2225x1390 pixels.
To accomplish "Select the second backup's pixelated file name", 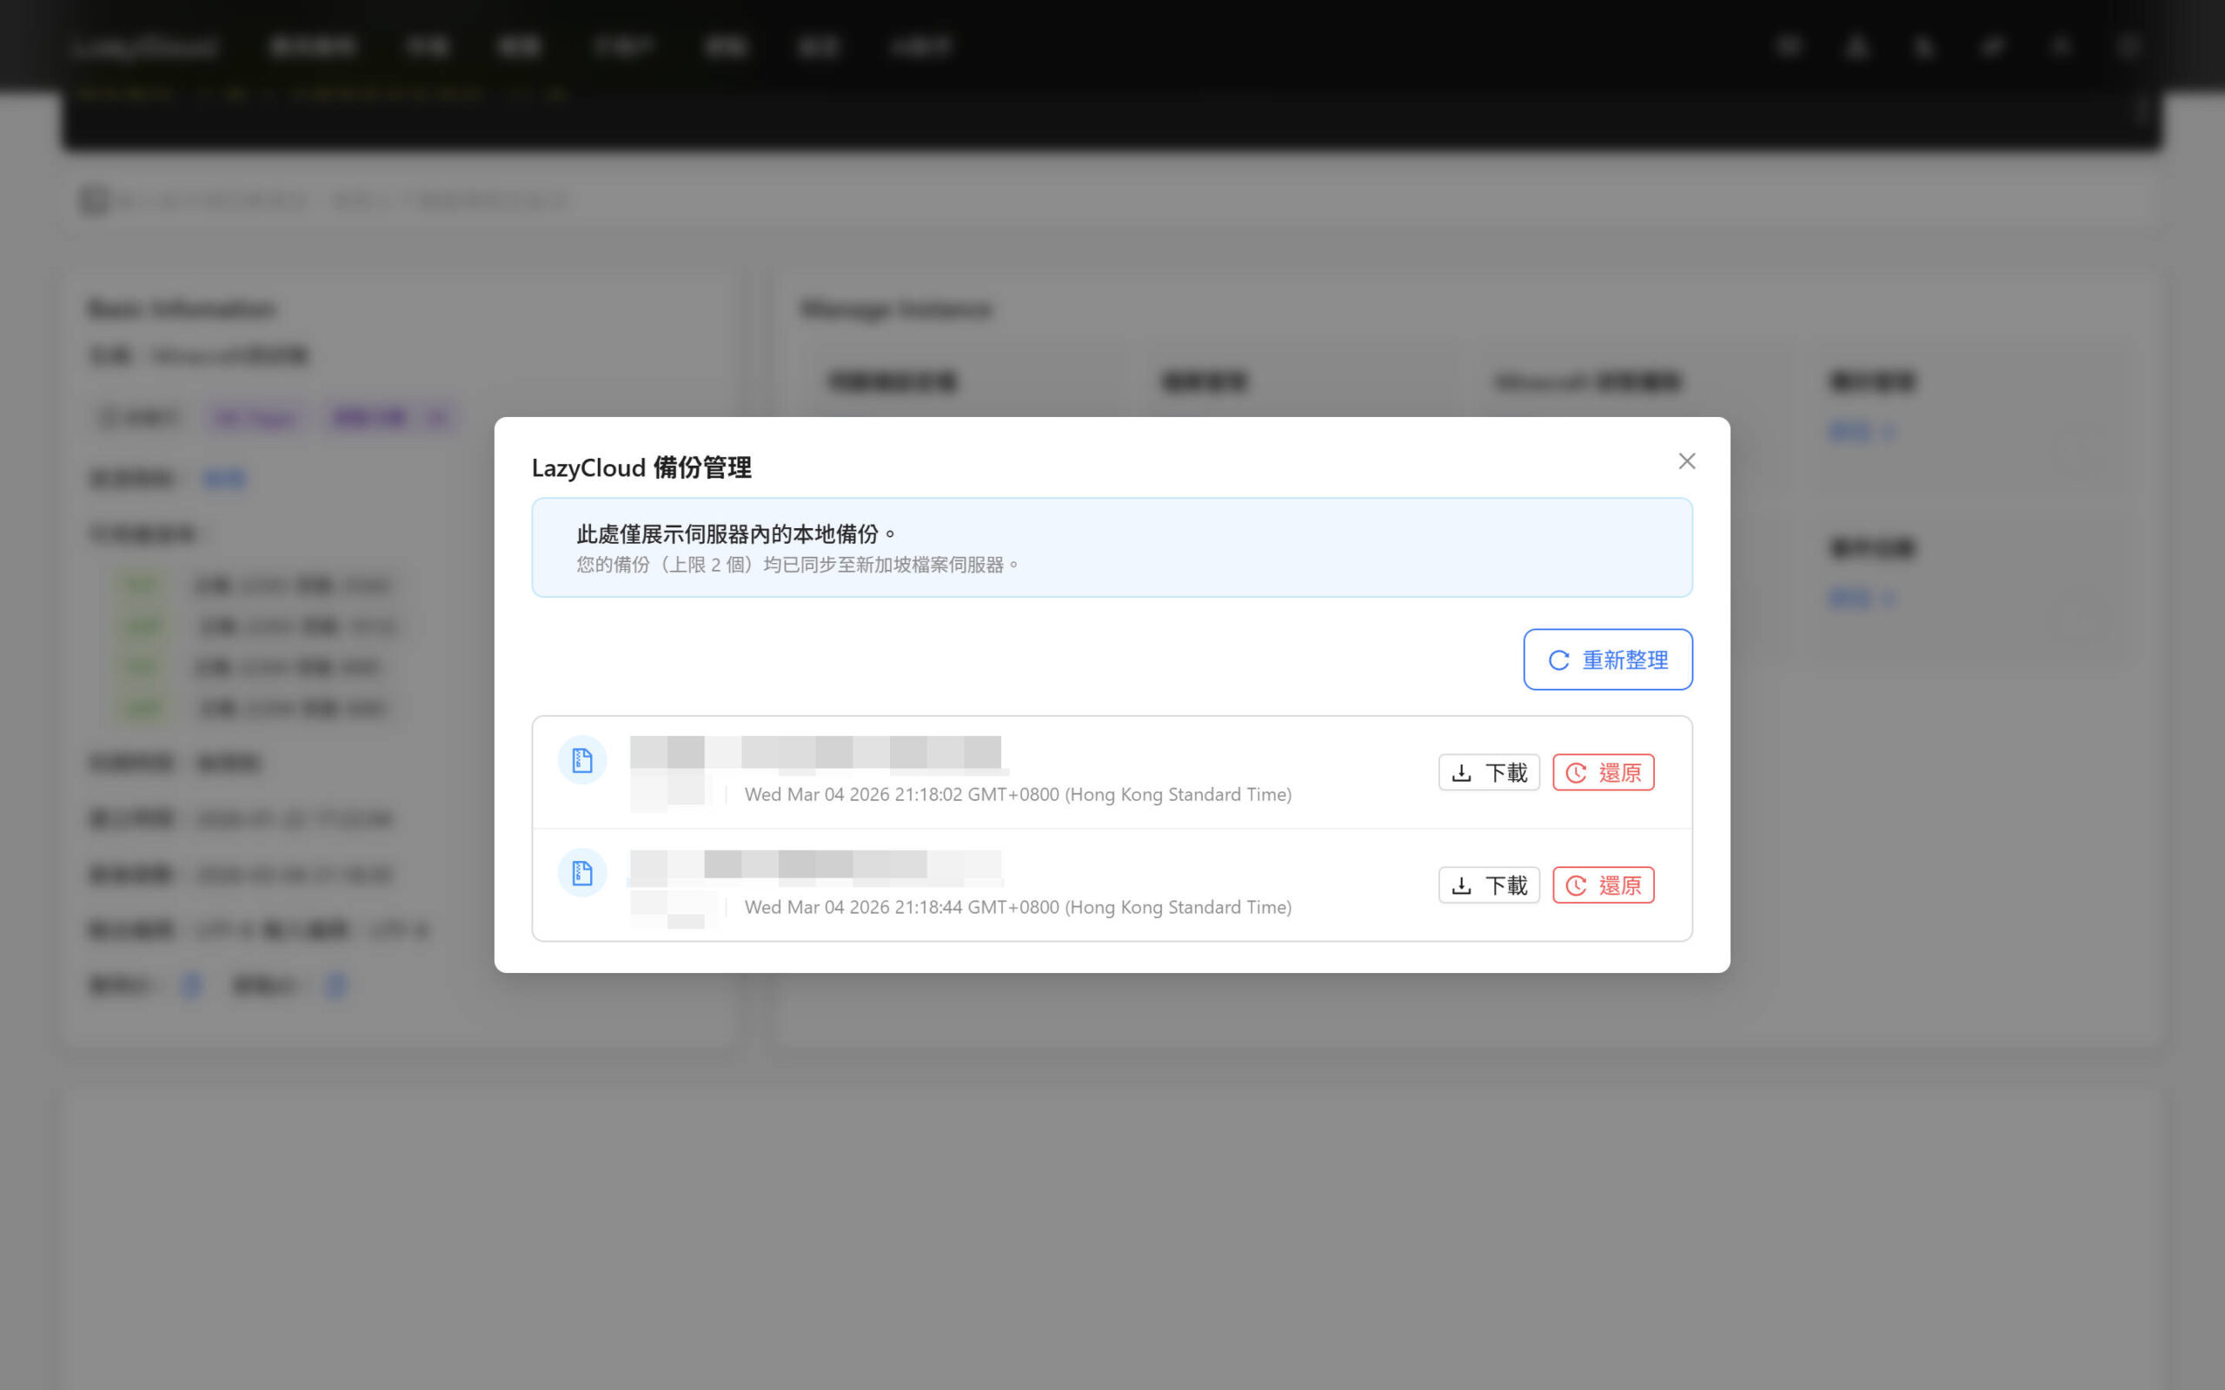I will pos(814,865).
